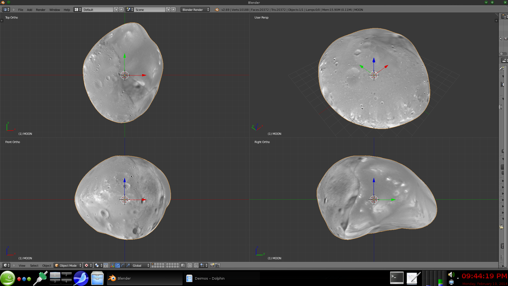Open the scene browse dropdown
Screen dimensions: 508x286
(130, 10)
